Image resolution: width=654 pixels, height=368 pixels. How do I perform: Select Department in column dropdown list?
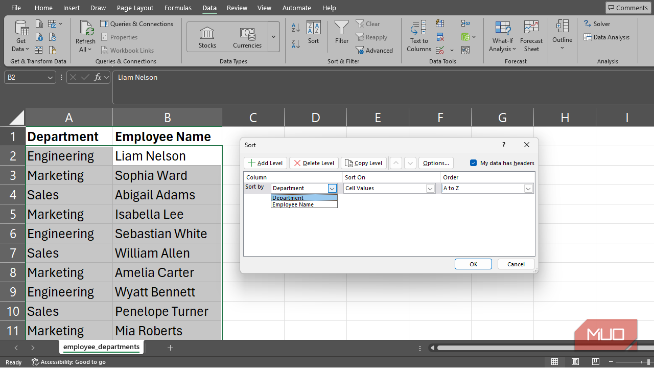tap(304, 198)
